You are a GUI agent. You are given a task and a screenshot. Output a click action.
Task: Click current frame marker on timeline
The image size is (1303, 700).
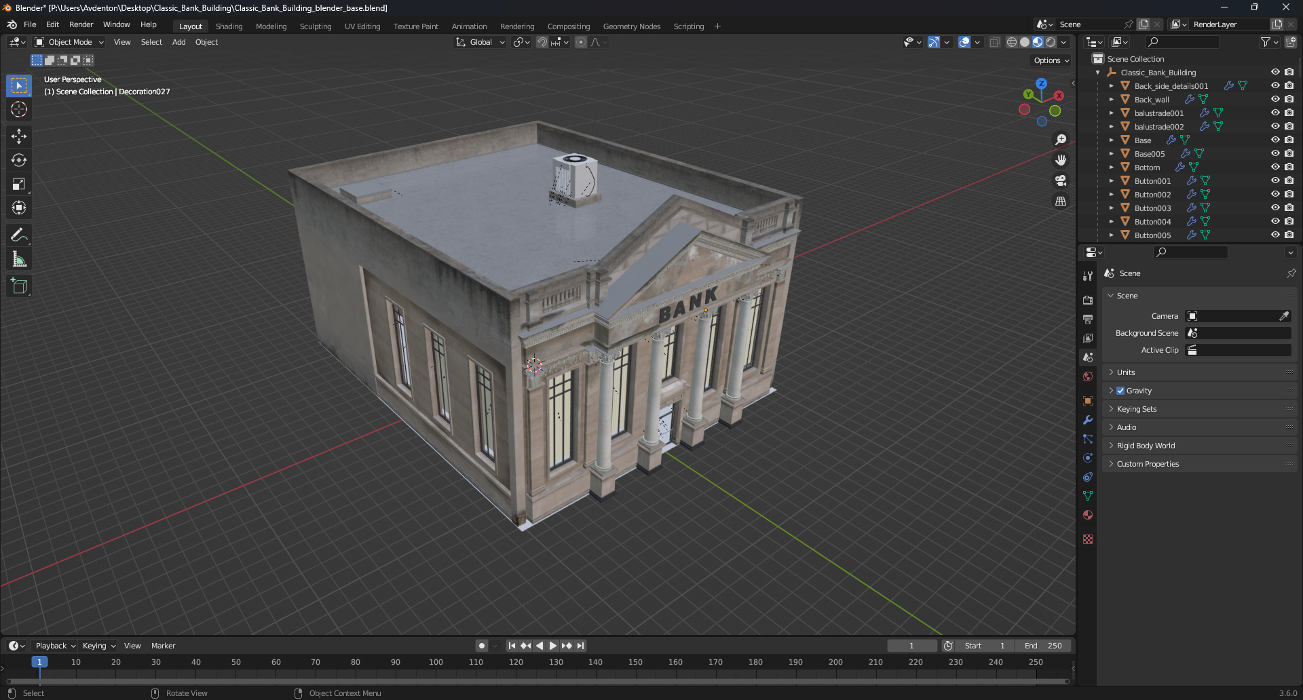tap(39, 662)
